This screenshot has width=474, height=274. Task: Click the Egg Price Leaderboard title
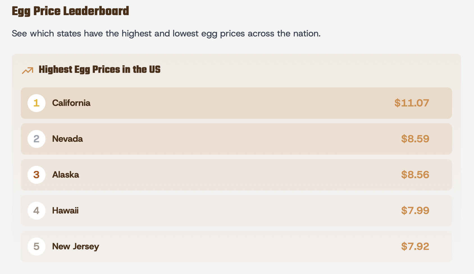pos(70,11)
